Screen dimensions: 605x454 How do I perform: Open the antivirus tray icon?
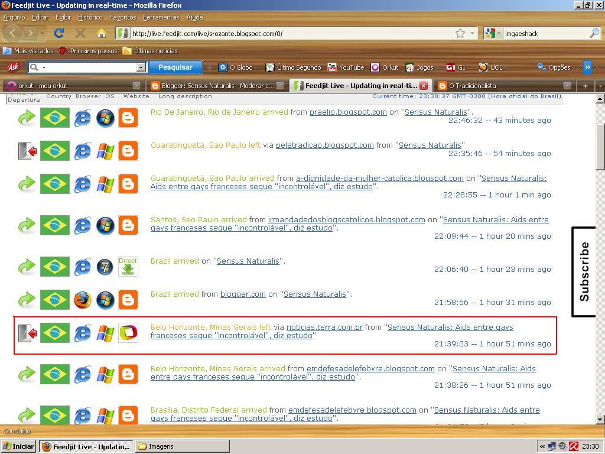click(x=573, y=446)
